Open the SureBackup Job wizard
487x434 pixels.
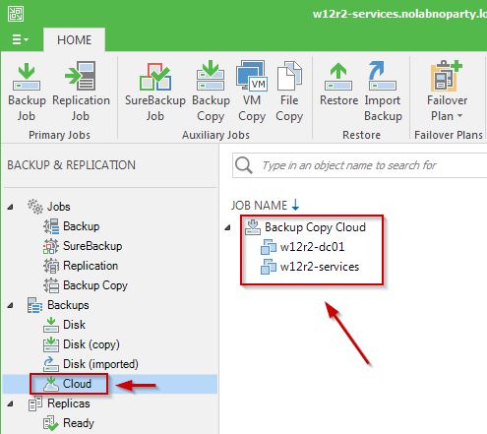click(154, 93)
